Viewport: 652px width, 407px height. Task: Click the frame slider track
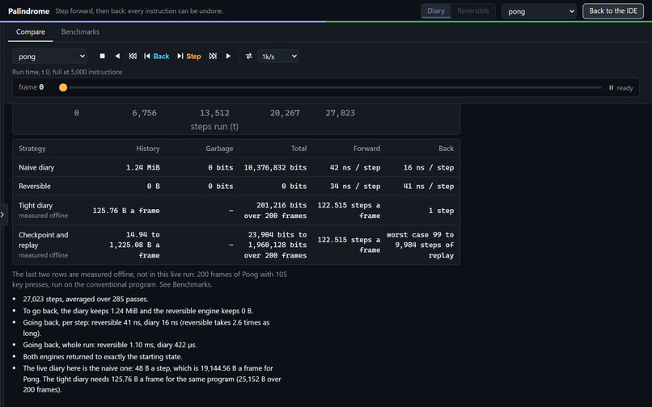332,88
